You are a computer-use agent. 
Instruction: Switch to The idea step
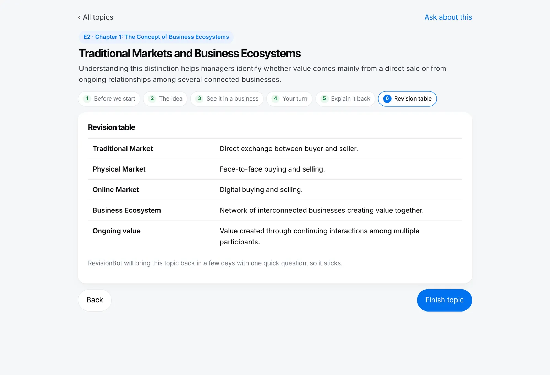click(165, 99)
